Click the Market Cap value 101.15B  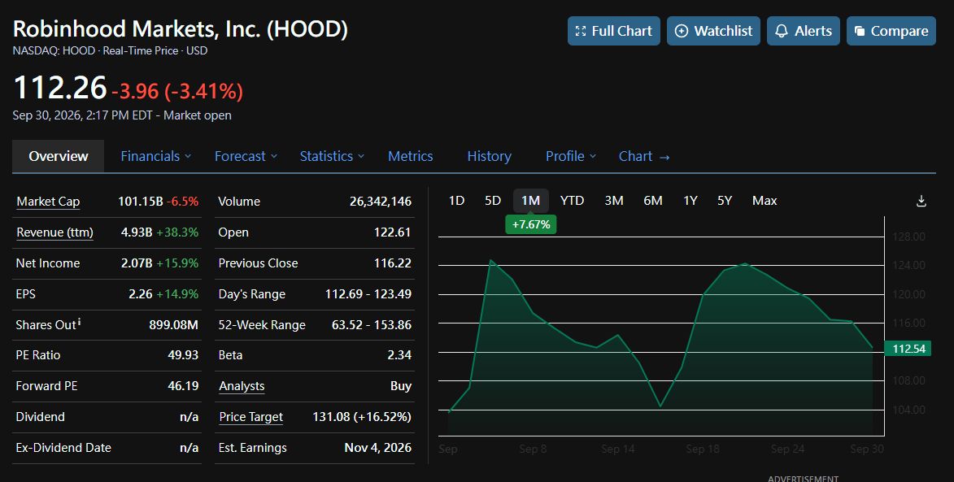[141, 202]
